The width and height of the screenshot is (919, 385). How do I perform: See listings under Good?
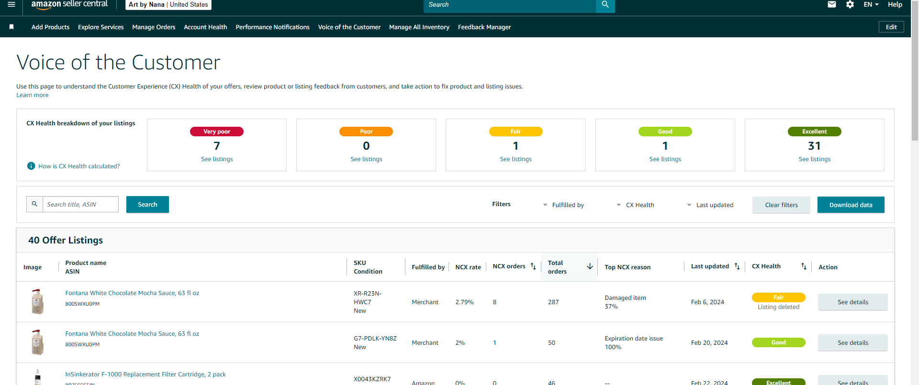(665, 159)
